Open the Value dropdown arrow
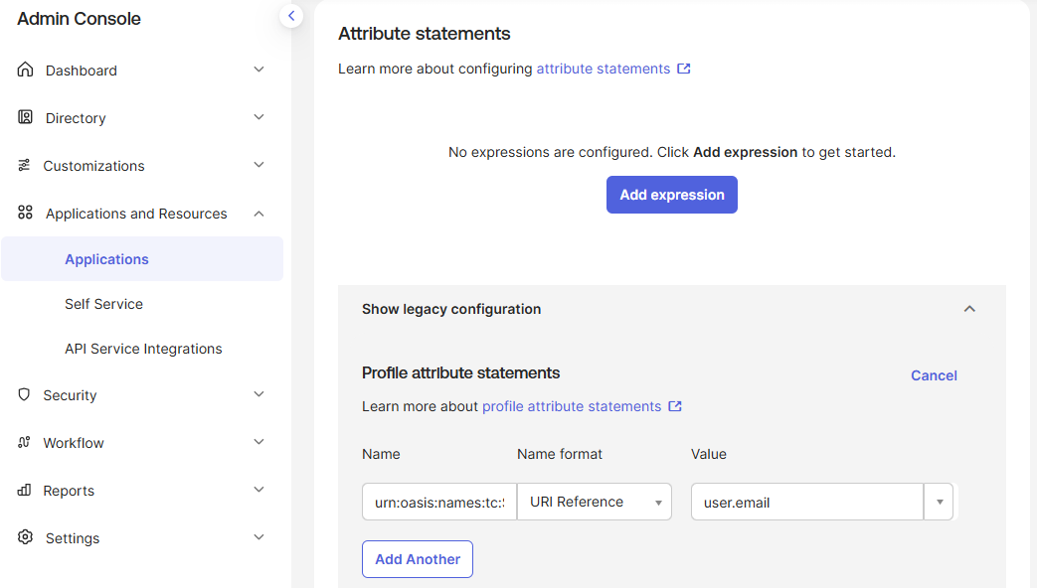This screenshot has width=1037, height=588. coord(940,503)
